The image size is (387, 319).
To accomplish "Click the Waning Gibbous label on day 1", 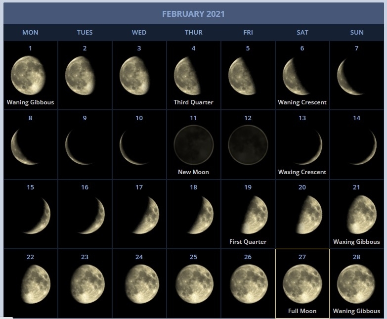I will 30,102.
